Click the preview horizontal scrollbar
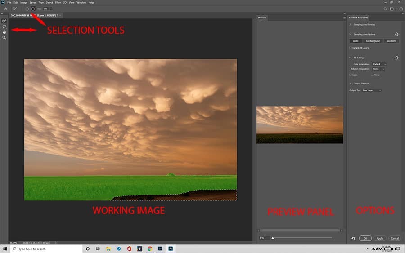Screen dimensions: 405x253 coord(300,231)
